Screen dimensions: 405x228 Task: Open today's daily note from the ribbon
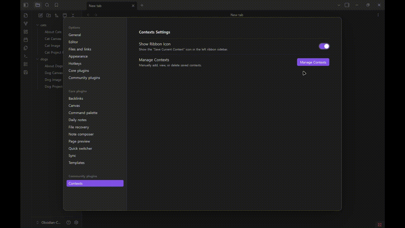[x=26, y=40]
